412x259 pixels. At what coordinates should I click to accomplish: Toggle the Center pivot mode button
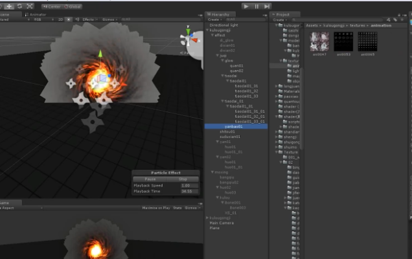click(x=52, y=6)
